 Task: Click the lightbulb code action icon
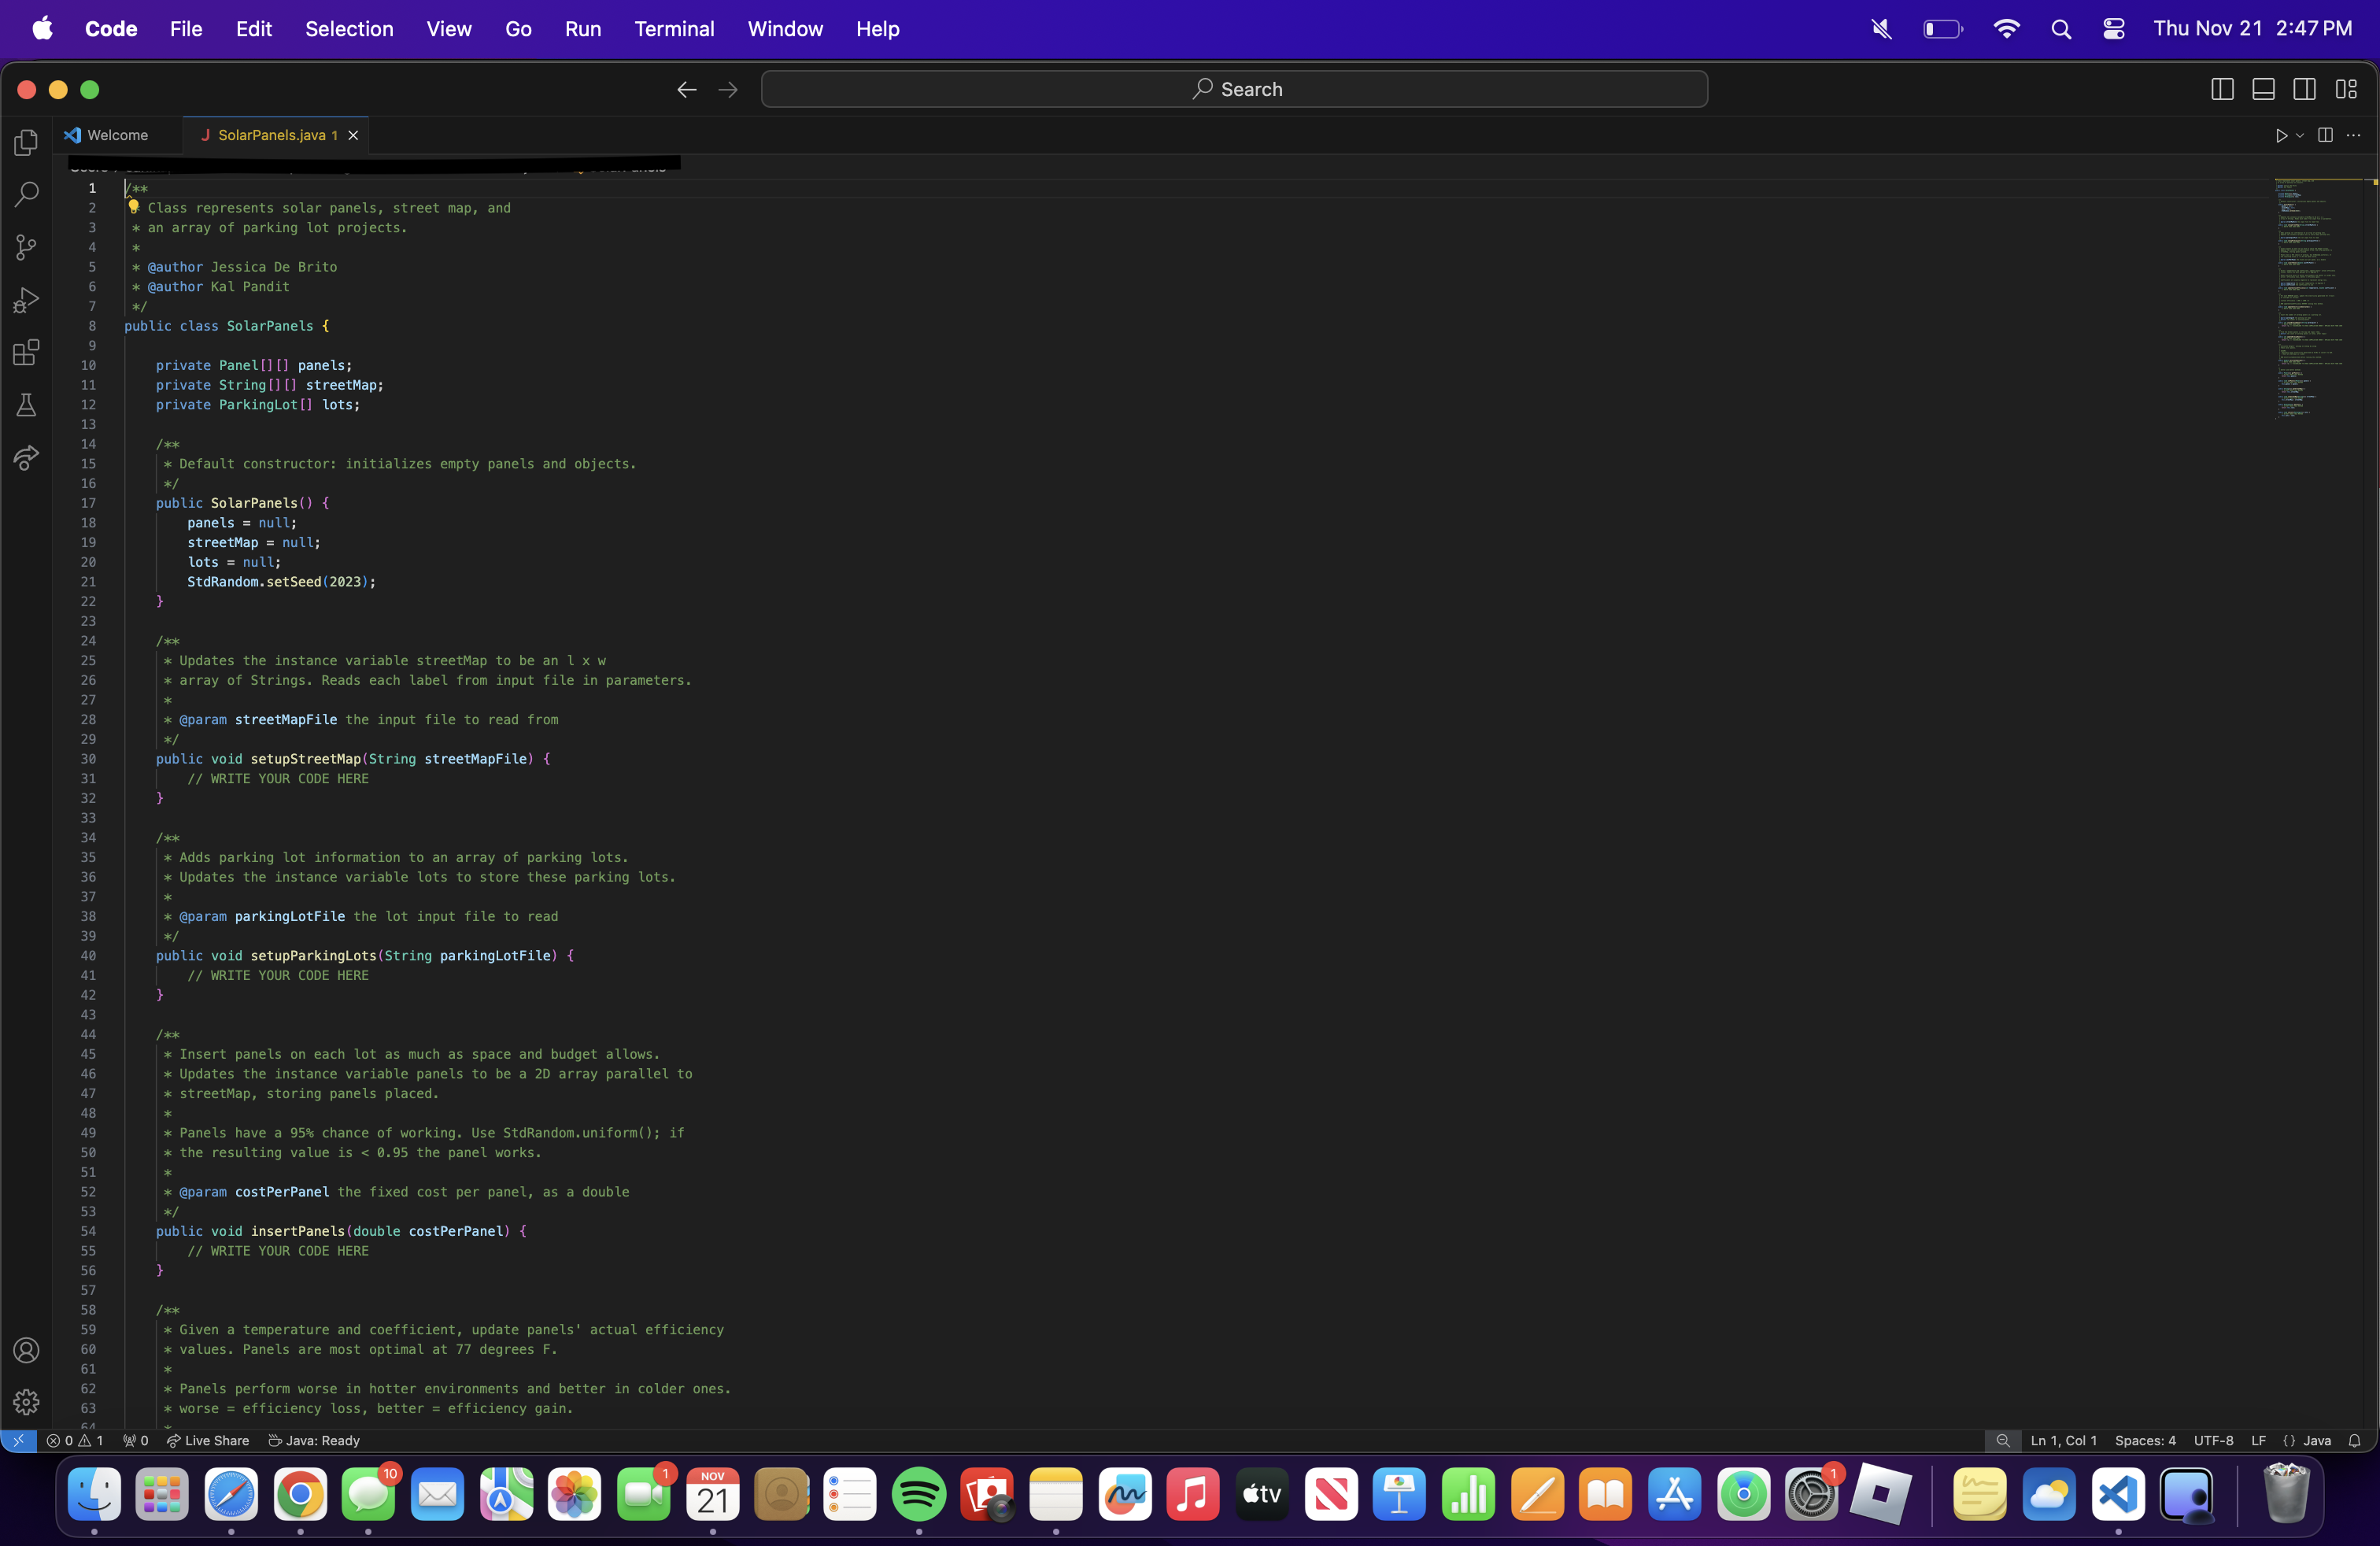tap(134, 207)
